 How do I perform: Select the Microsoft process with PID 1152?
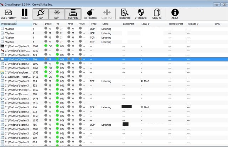[114, 90]
